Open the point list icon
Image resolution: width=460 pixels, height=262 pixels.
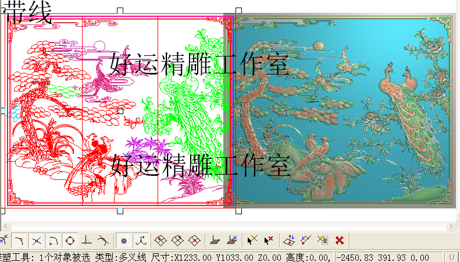[323, 240]
